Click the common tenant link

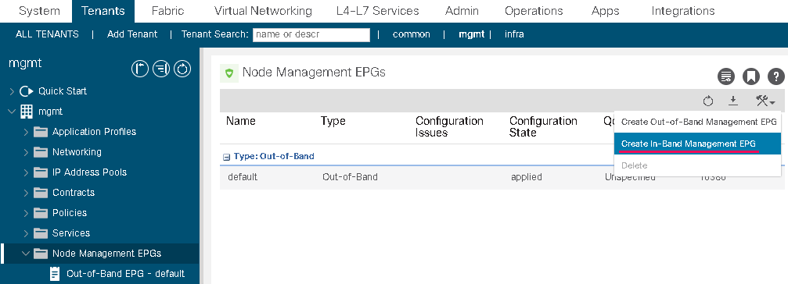pyautogui.click(x=411, y=34)
